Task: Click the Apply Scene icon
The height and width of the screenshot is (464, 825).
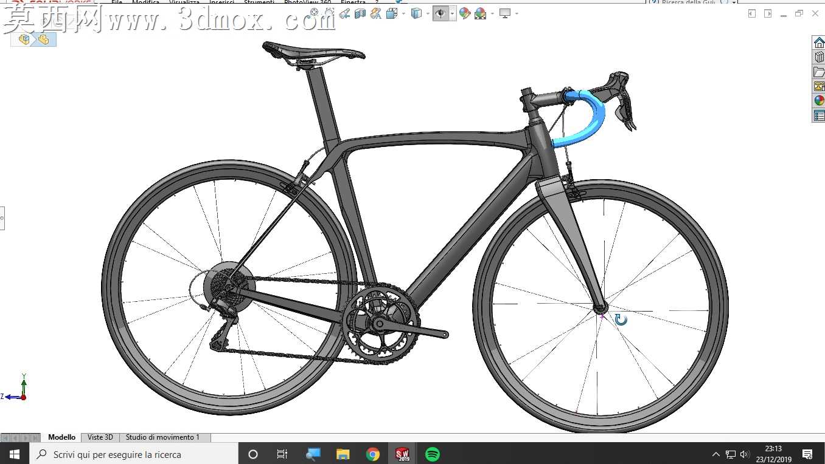Action: click(x=481, y=13)
